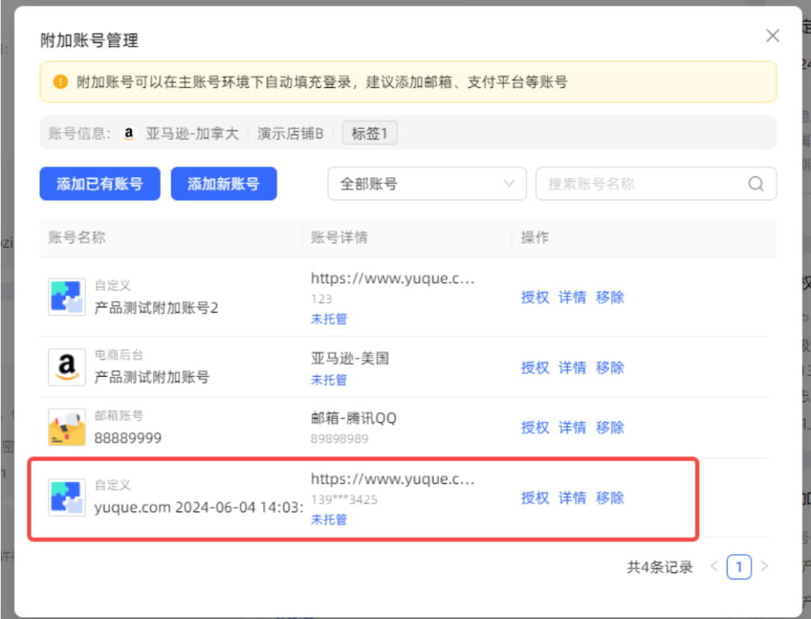Screen dimensions: 811x619
Task: Focus the 搜索账号名称 search field
Action: 656,184
